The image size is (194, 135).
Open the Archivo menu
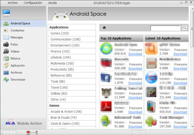(13, 3)
